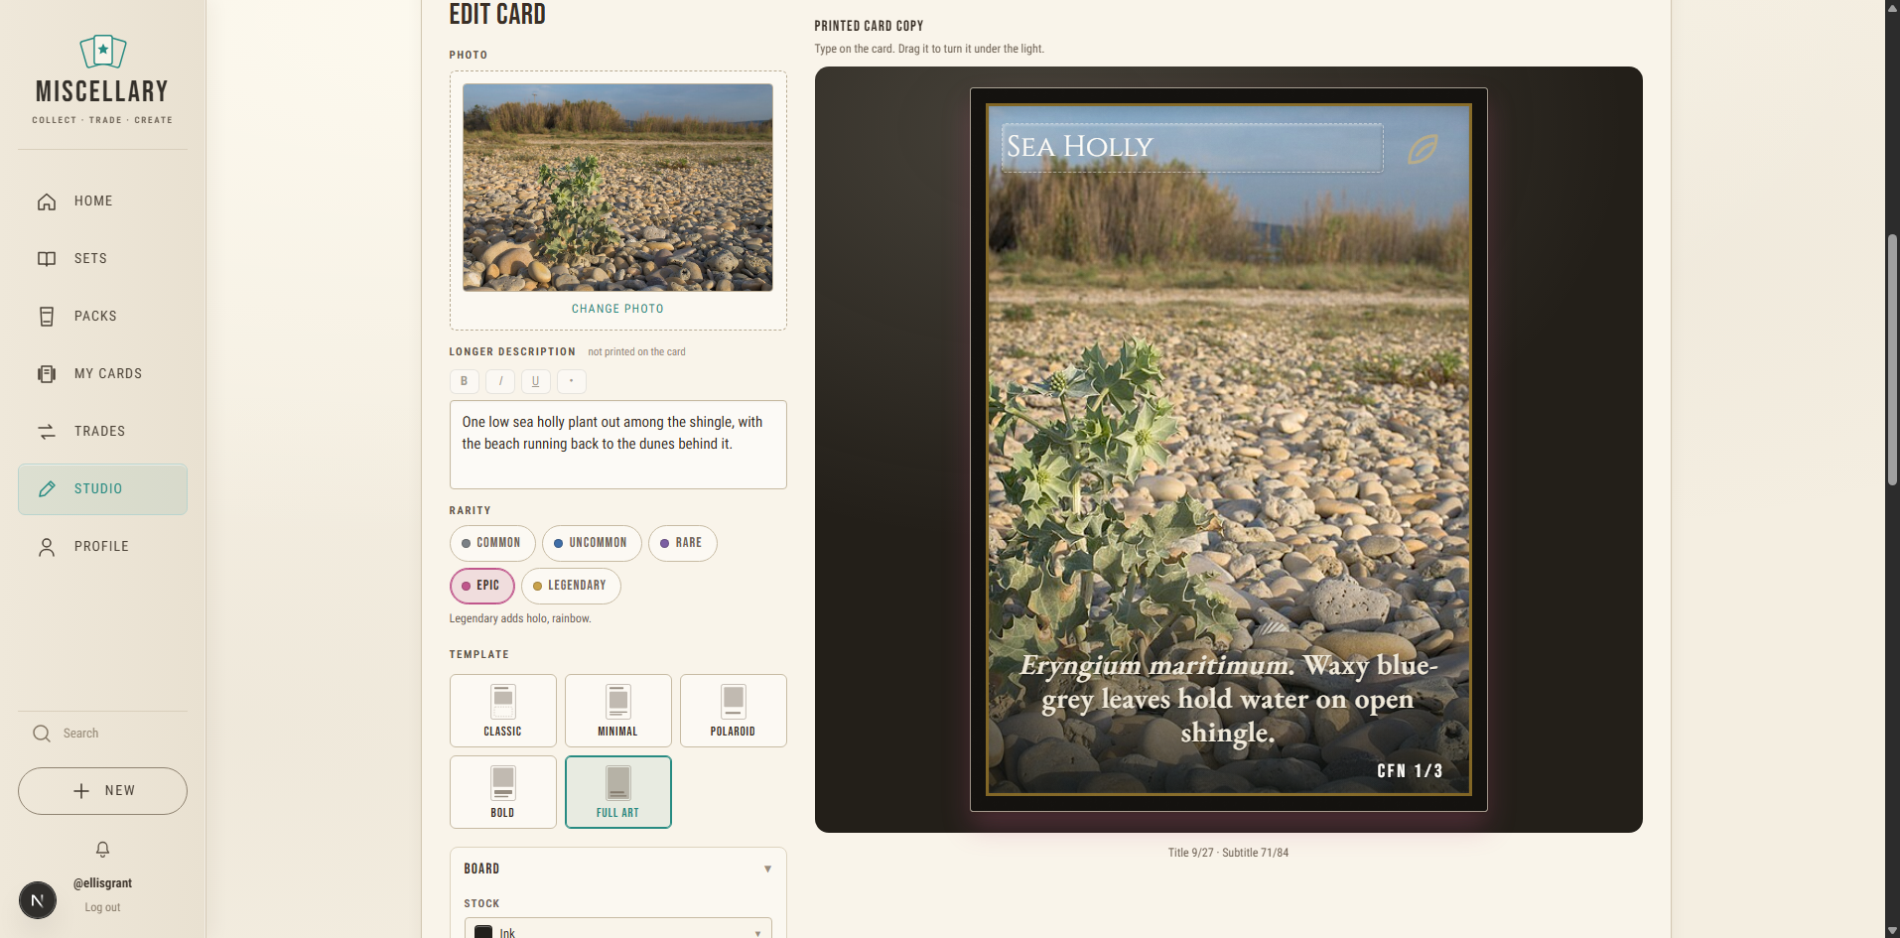Click 'Title 9/27 · Subtitle 71/84' counter
Viewport: 1900px width, 938px height.
(1228, 854)
